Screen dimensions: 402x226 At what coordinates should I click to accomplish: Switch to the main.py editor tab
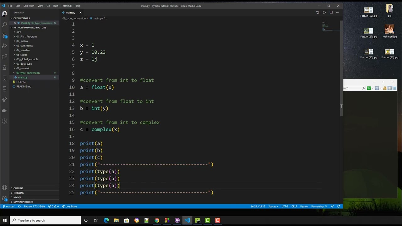(70, 13)
